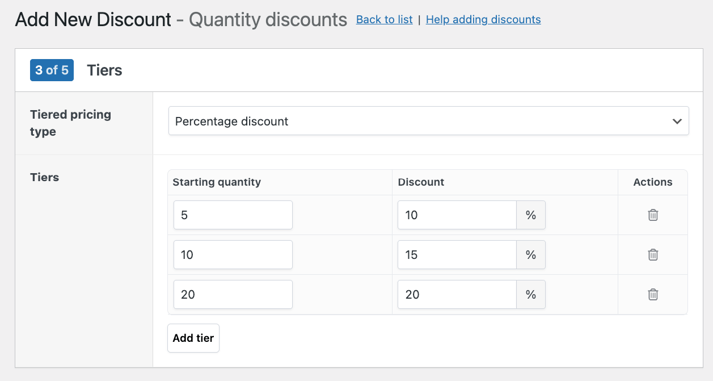Click the percent symbol beside the 10 discount
Image resolution: width=713 pixels, height=381 pixels.
tap(531, 215)
